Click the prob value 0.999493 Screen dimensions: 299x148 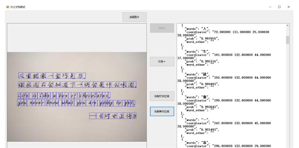(x=209, y=84)
